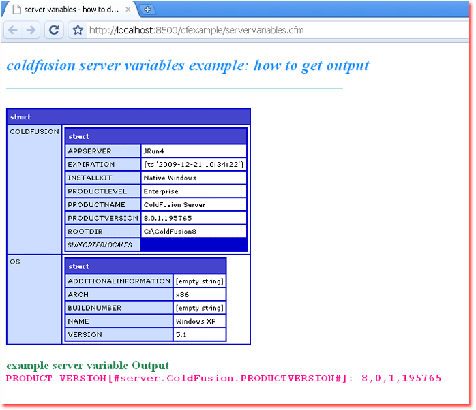Click the ADDITIONALINFORMATION key cell

tap(119, 281)
